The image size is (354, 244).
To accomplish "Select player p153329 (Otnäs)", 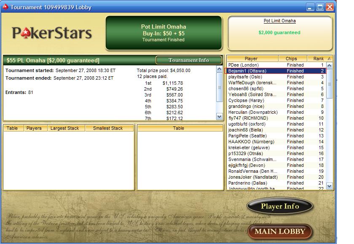I will [x=276, y=153].
